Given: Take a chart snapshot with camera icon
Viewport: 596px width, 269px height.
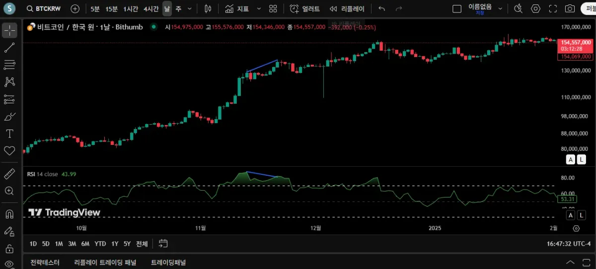Looking at the screenshot, I should click(570, 8).
